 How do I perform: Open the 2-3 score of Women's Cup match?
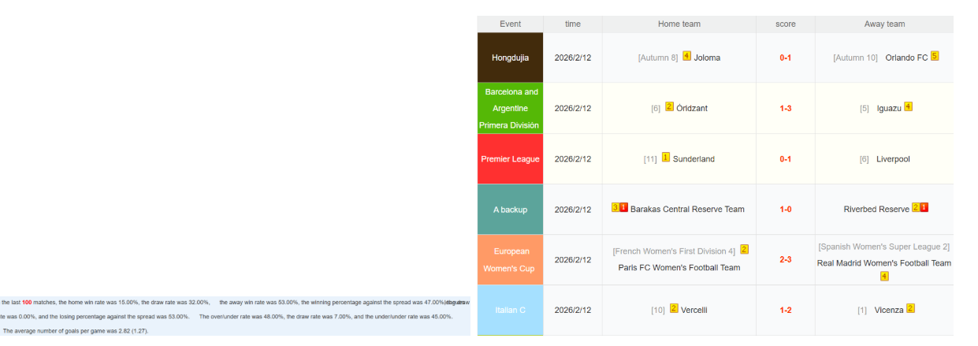tap(785, 260)
